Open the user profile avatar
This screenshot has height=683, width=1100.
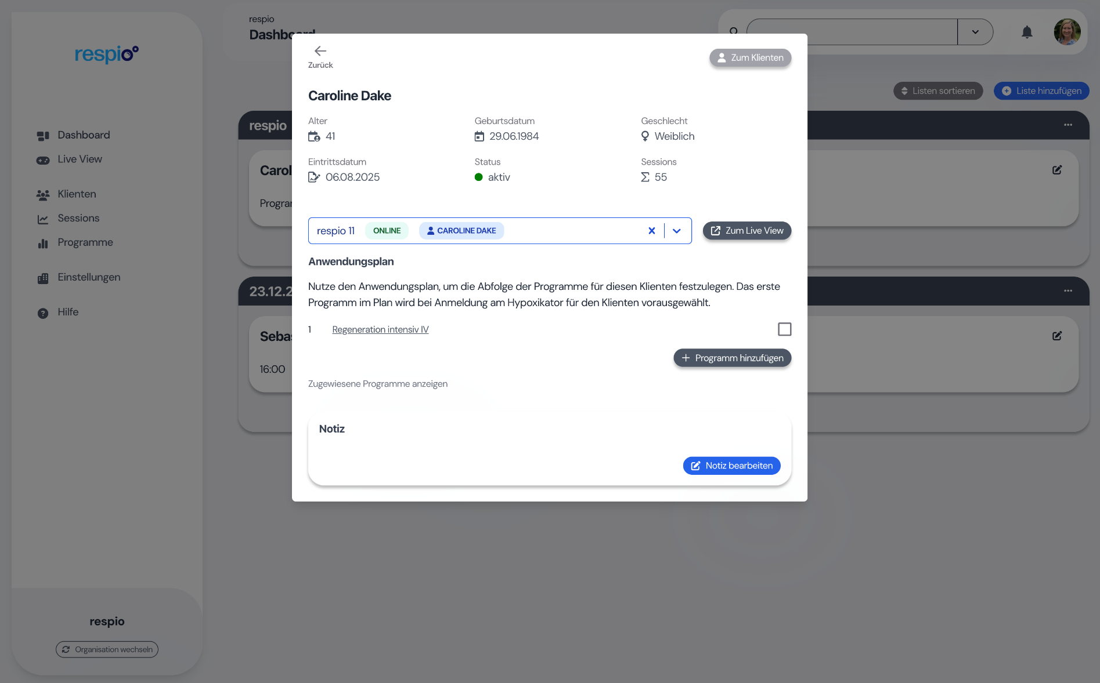1067,32
